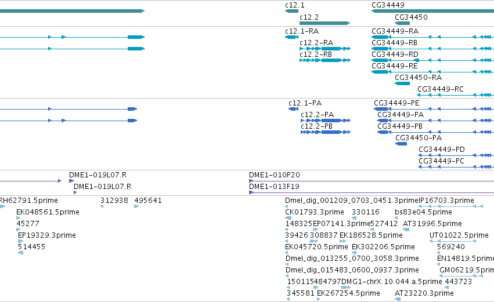The image size is (494, 302).
Task: Select feature 308837
Action: [314, 241]
